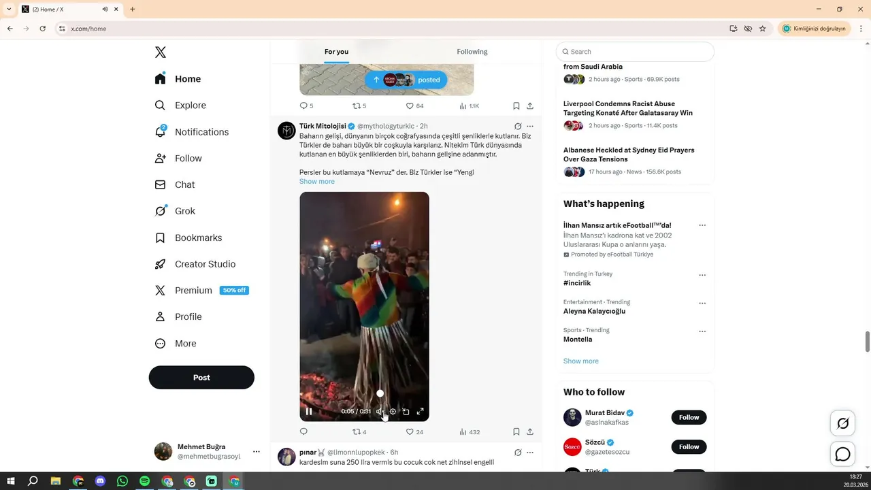The image size is (871, 490).
Task: Expand What's happening with Show more
Action: pyautogui.click(x=581, y=361)
